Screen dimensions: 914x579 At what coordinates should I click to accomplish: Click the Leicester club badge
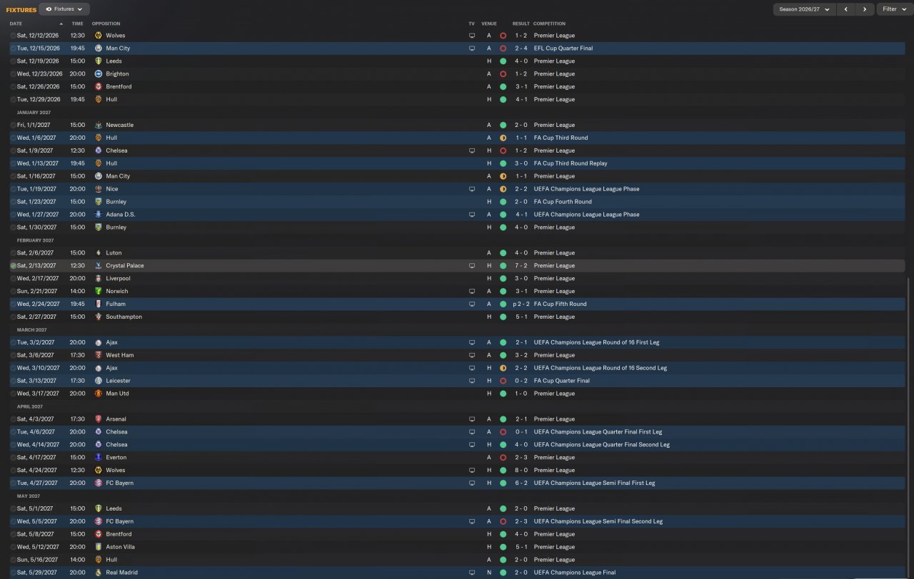pyautogui.click(x=99, y=381)
